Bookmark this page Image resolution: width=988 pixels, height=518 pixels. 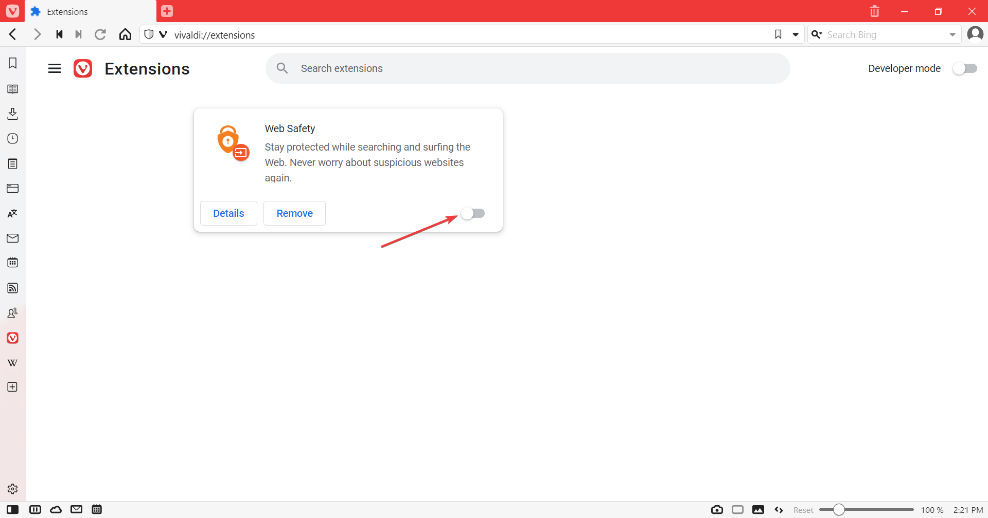(778, 34)
